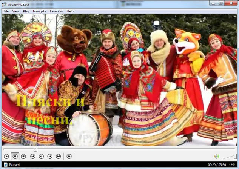Click the Paused status text

[x=14, y=165]
